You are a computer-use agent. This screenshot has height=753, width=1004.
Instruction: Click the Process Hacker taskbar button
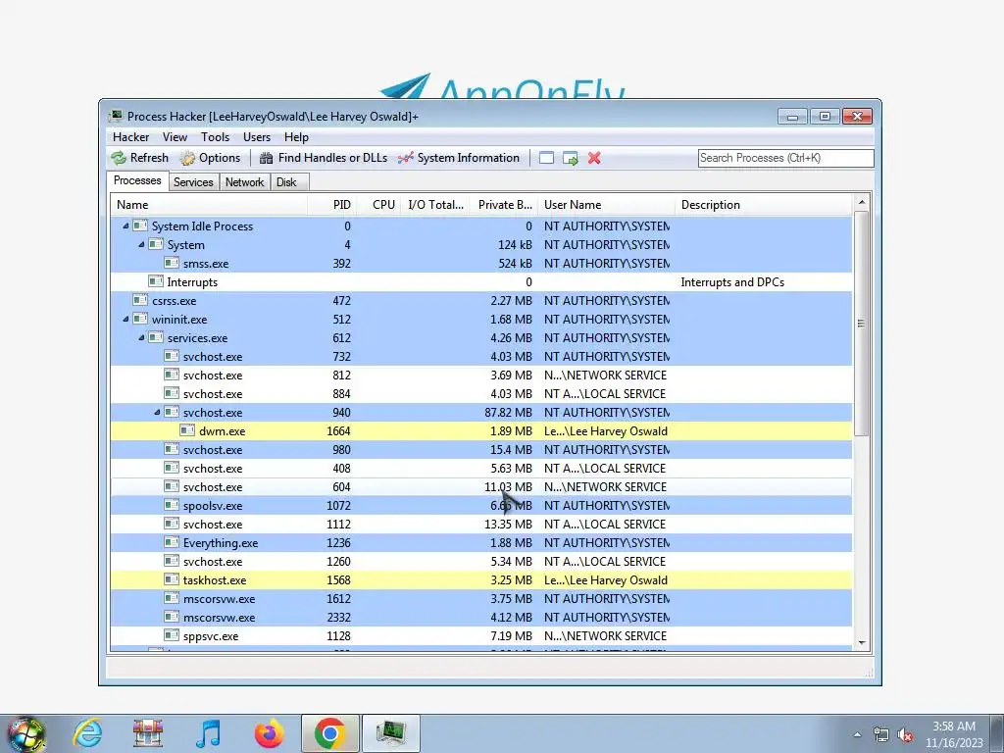click(391, 733)
